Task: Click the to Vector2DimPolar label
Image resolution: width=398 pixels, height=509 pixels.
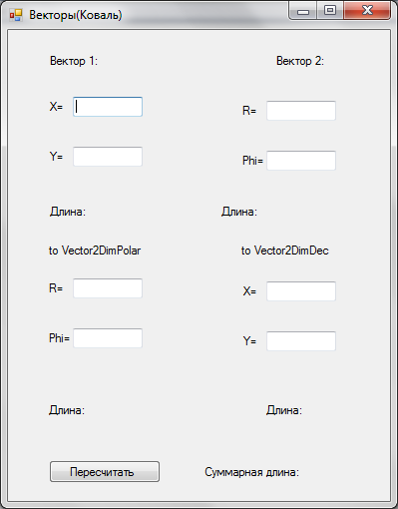Action: [x=95, y=251]
